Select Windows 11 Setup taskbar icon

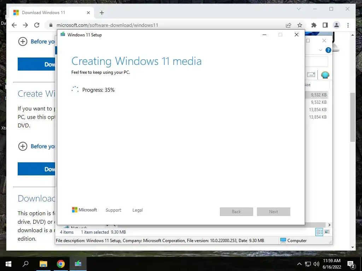click(x=78, y=264)
